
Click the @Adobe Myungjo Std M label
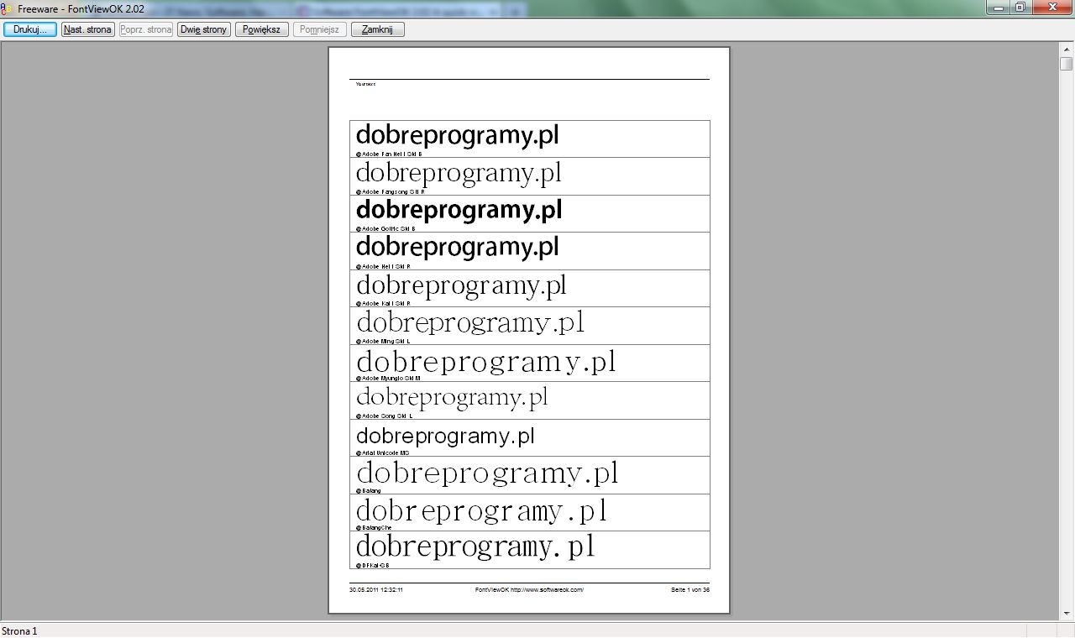pos(388,379)
